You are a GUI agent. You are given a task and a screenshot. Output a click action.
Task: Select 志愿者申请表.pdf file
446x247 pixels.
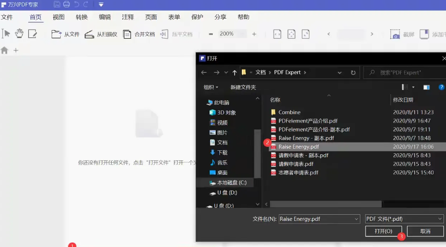294,172
